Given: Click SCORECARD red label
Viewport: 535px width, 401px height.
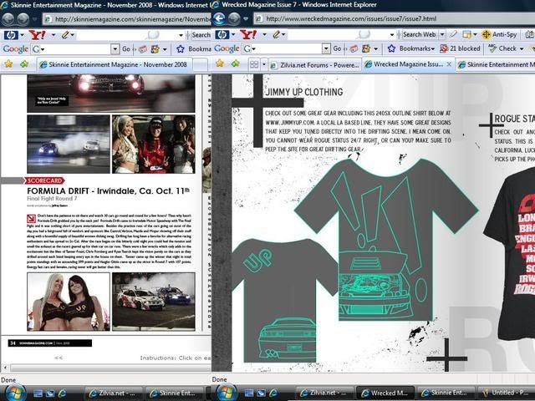Looking at the screenshot, I should tap(44, 180).
